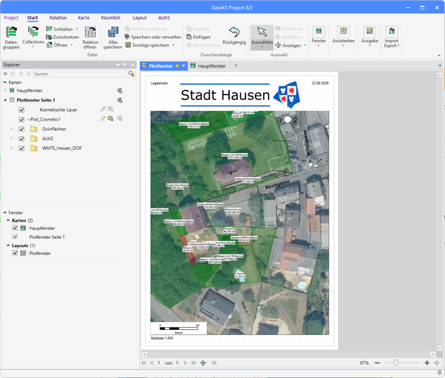445x378 pixels.
Task: Click the Explorer Suchen search field
Action: pos(81,74)
